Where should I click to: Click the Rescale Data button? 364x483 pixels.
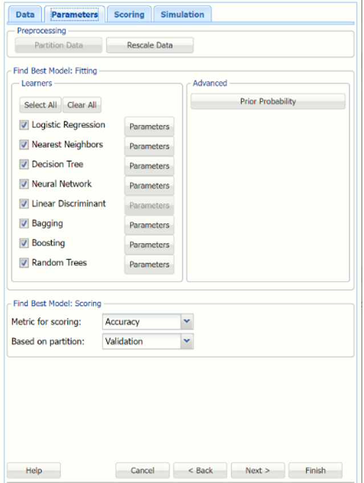(150, 45)
